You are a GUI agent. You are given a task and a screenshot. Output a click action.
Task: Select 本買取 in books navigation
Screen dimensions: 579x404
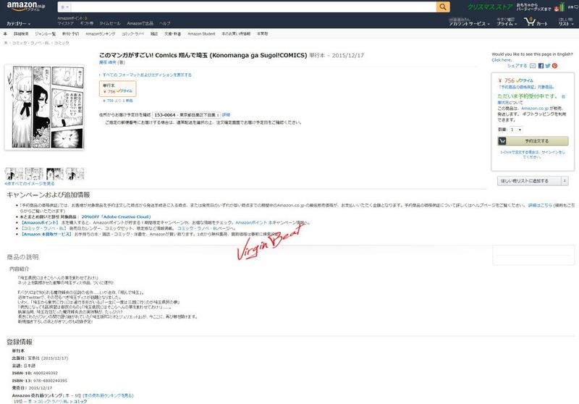point(262,33)
